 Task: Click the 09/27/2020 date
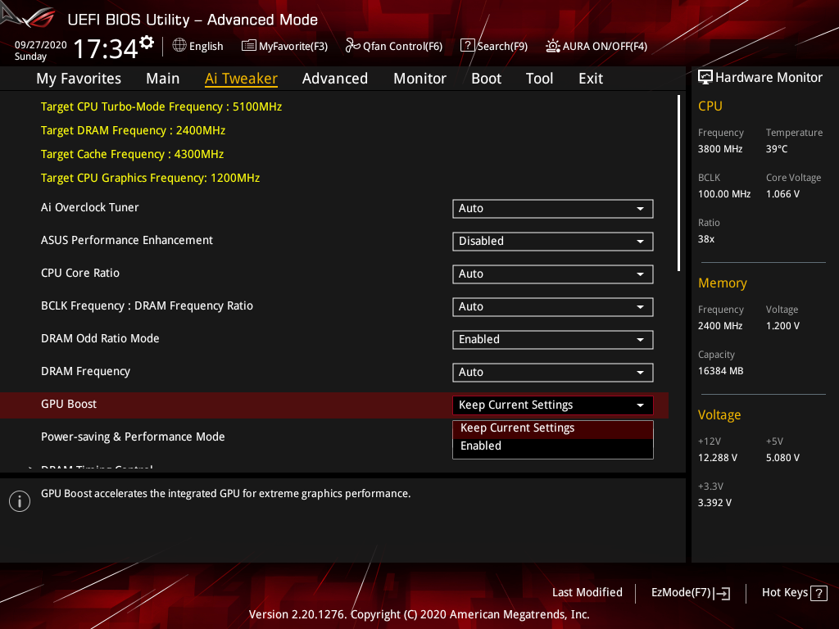(41, 45)
